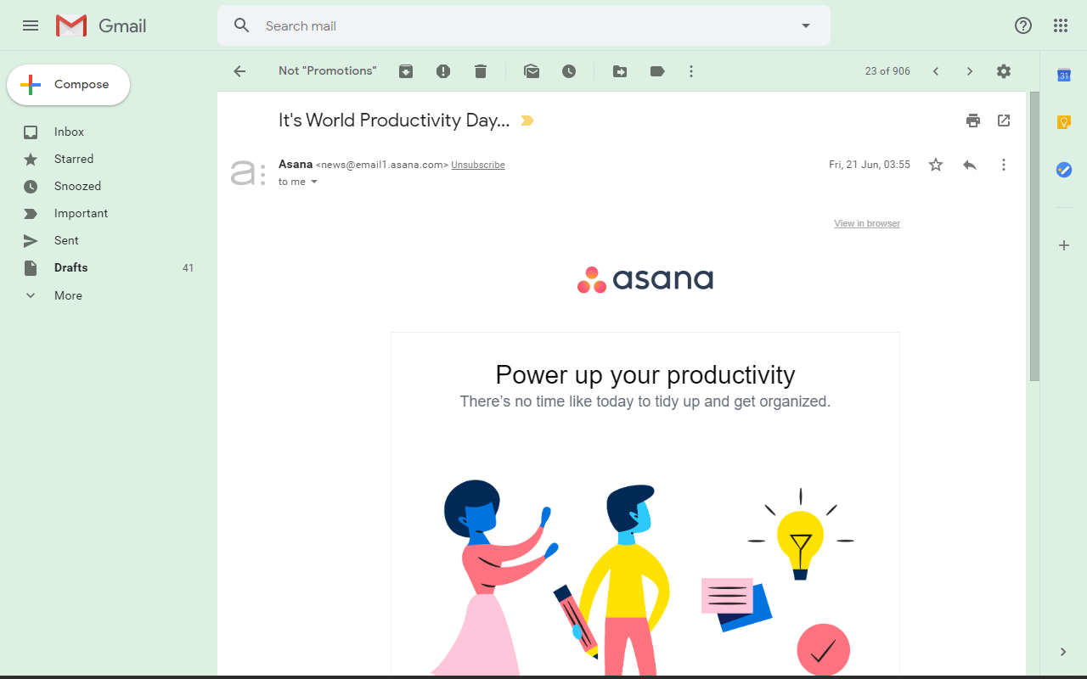1087x679 pixels.
Task: Star this Asana message
Action: 935,165
